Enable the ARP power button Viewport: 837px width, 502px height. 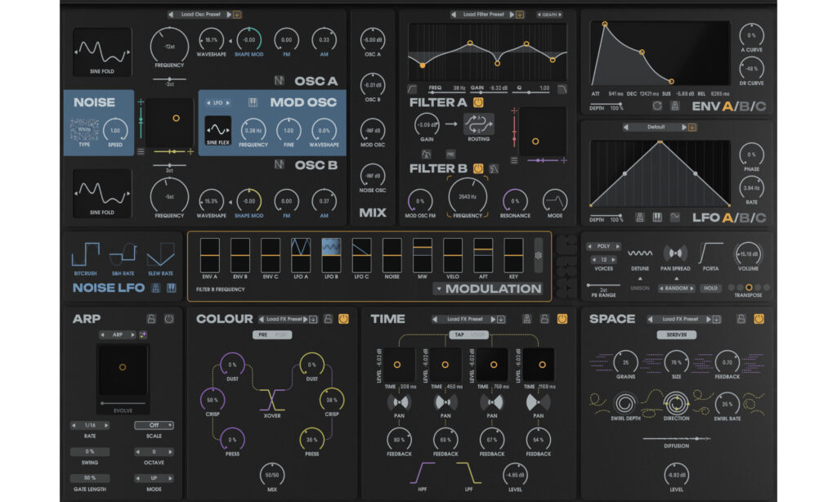click(x=168, y=319)
